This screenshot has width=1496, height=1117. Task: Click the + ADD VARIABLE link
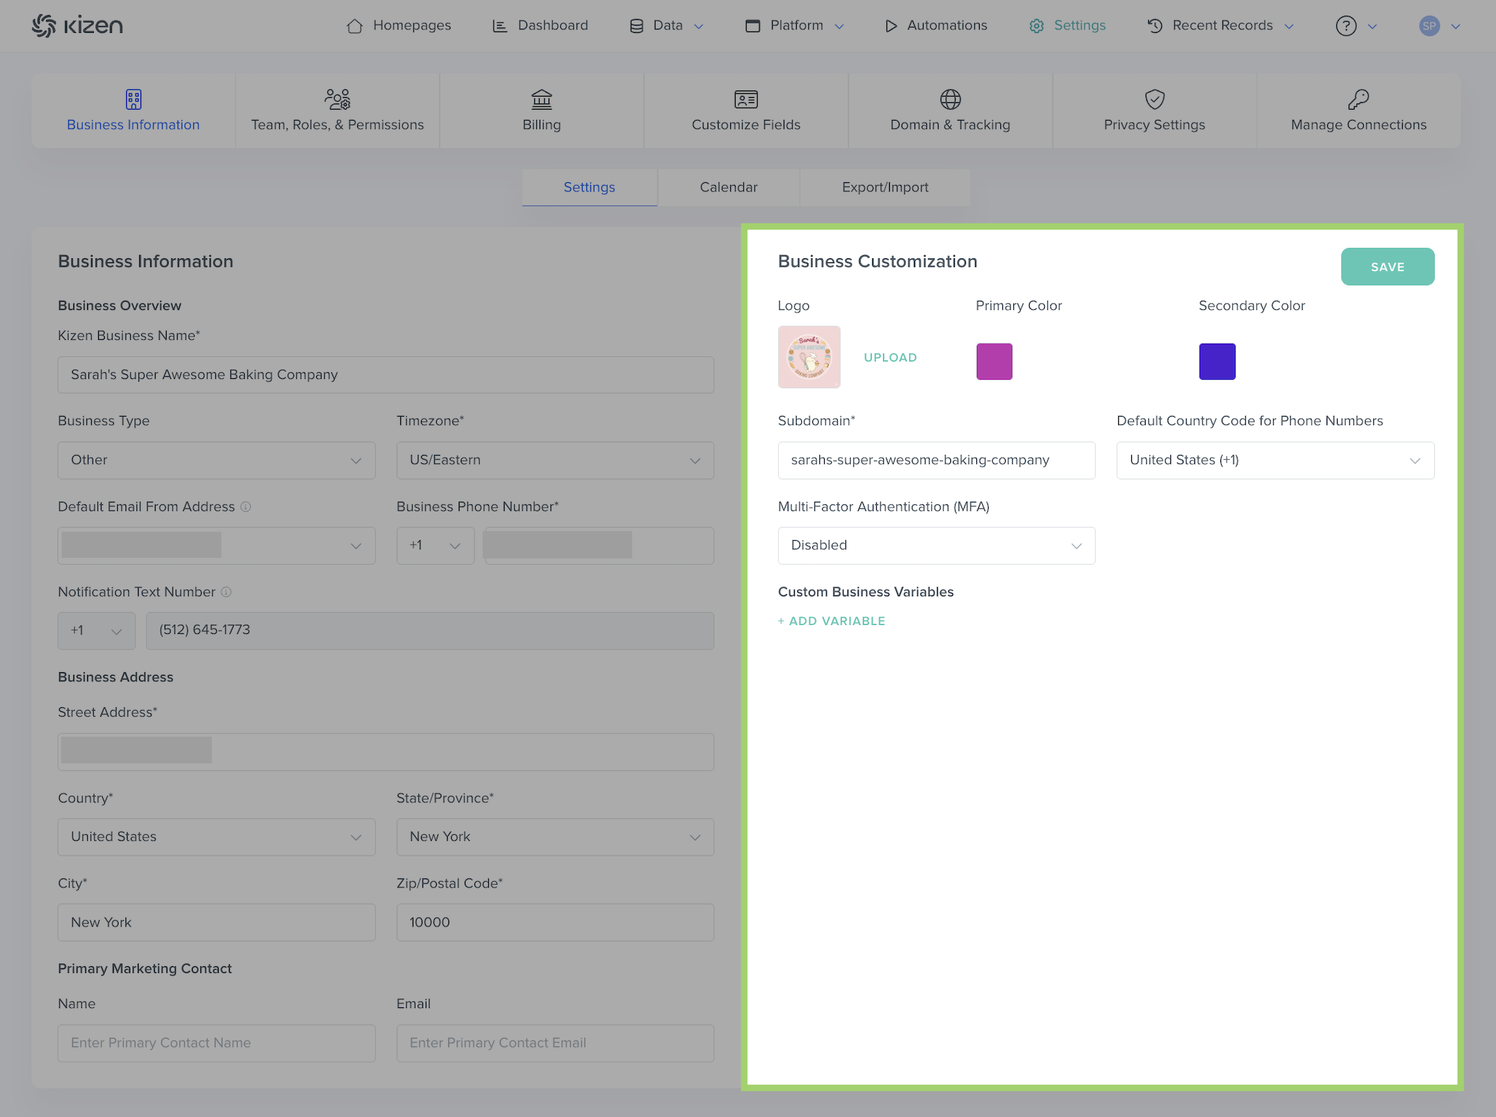pos(832,621)
